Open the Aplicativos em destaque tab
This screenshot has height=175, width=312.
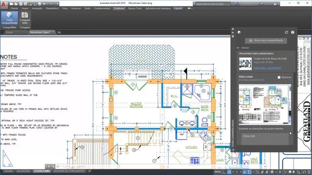(158, 8)
